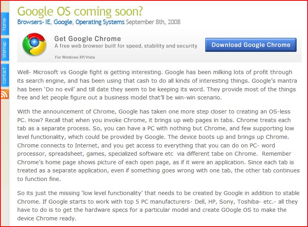Click the paragraph starting 'With the announcement'
Viewport: 308px width, 227px height.
[158, 145]
